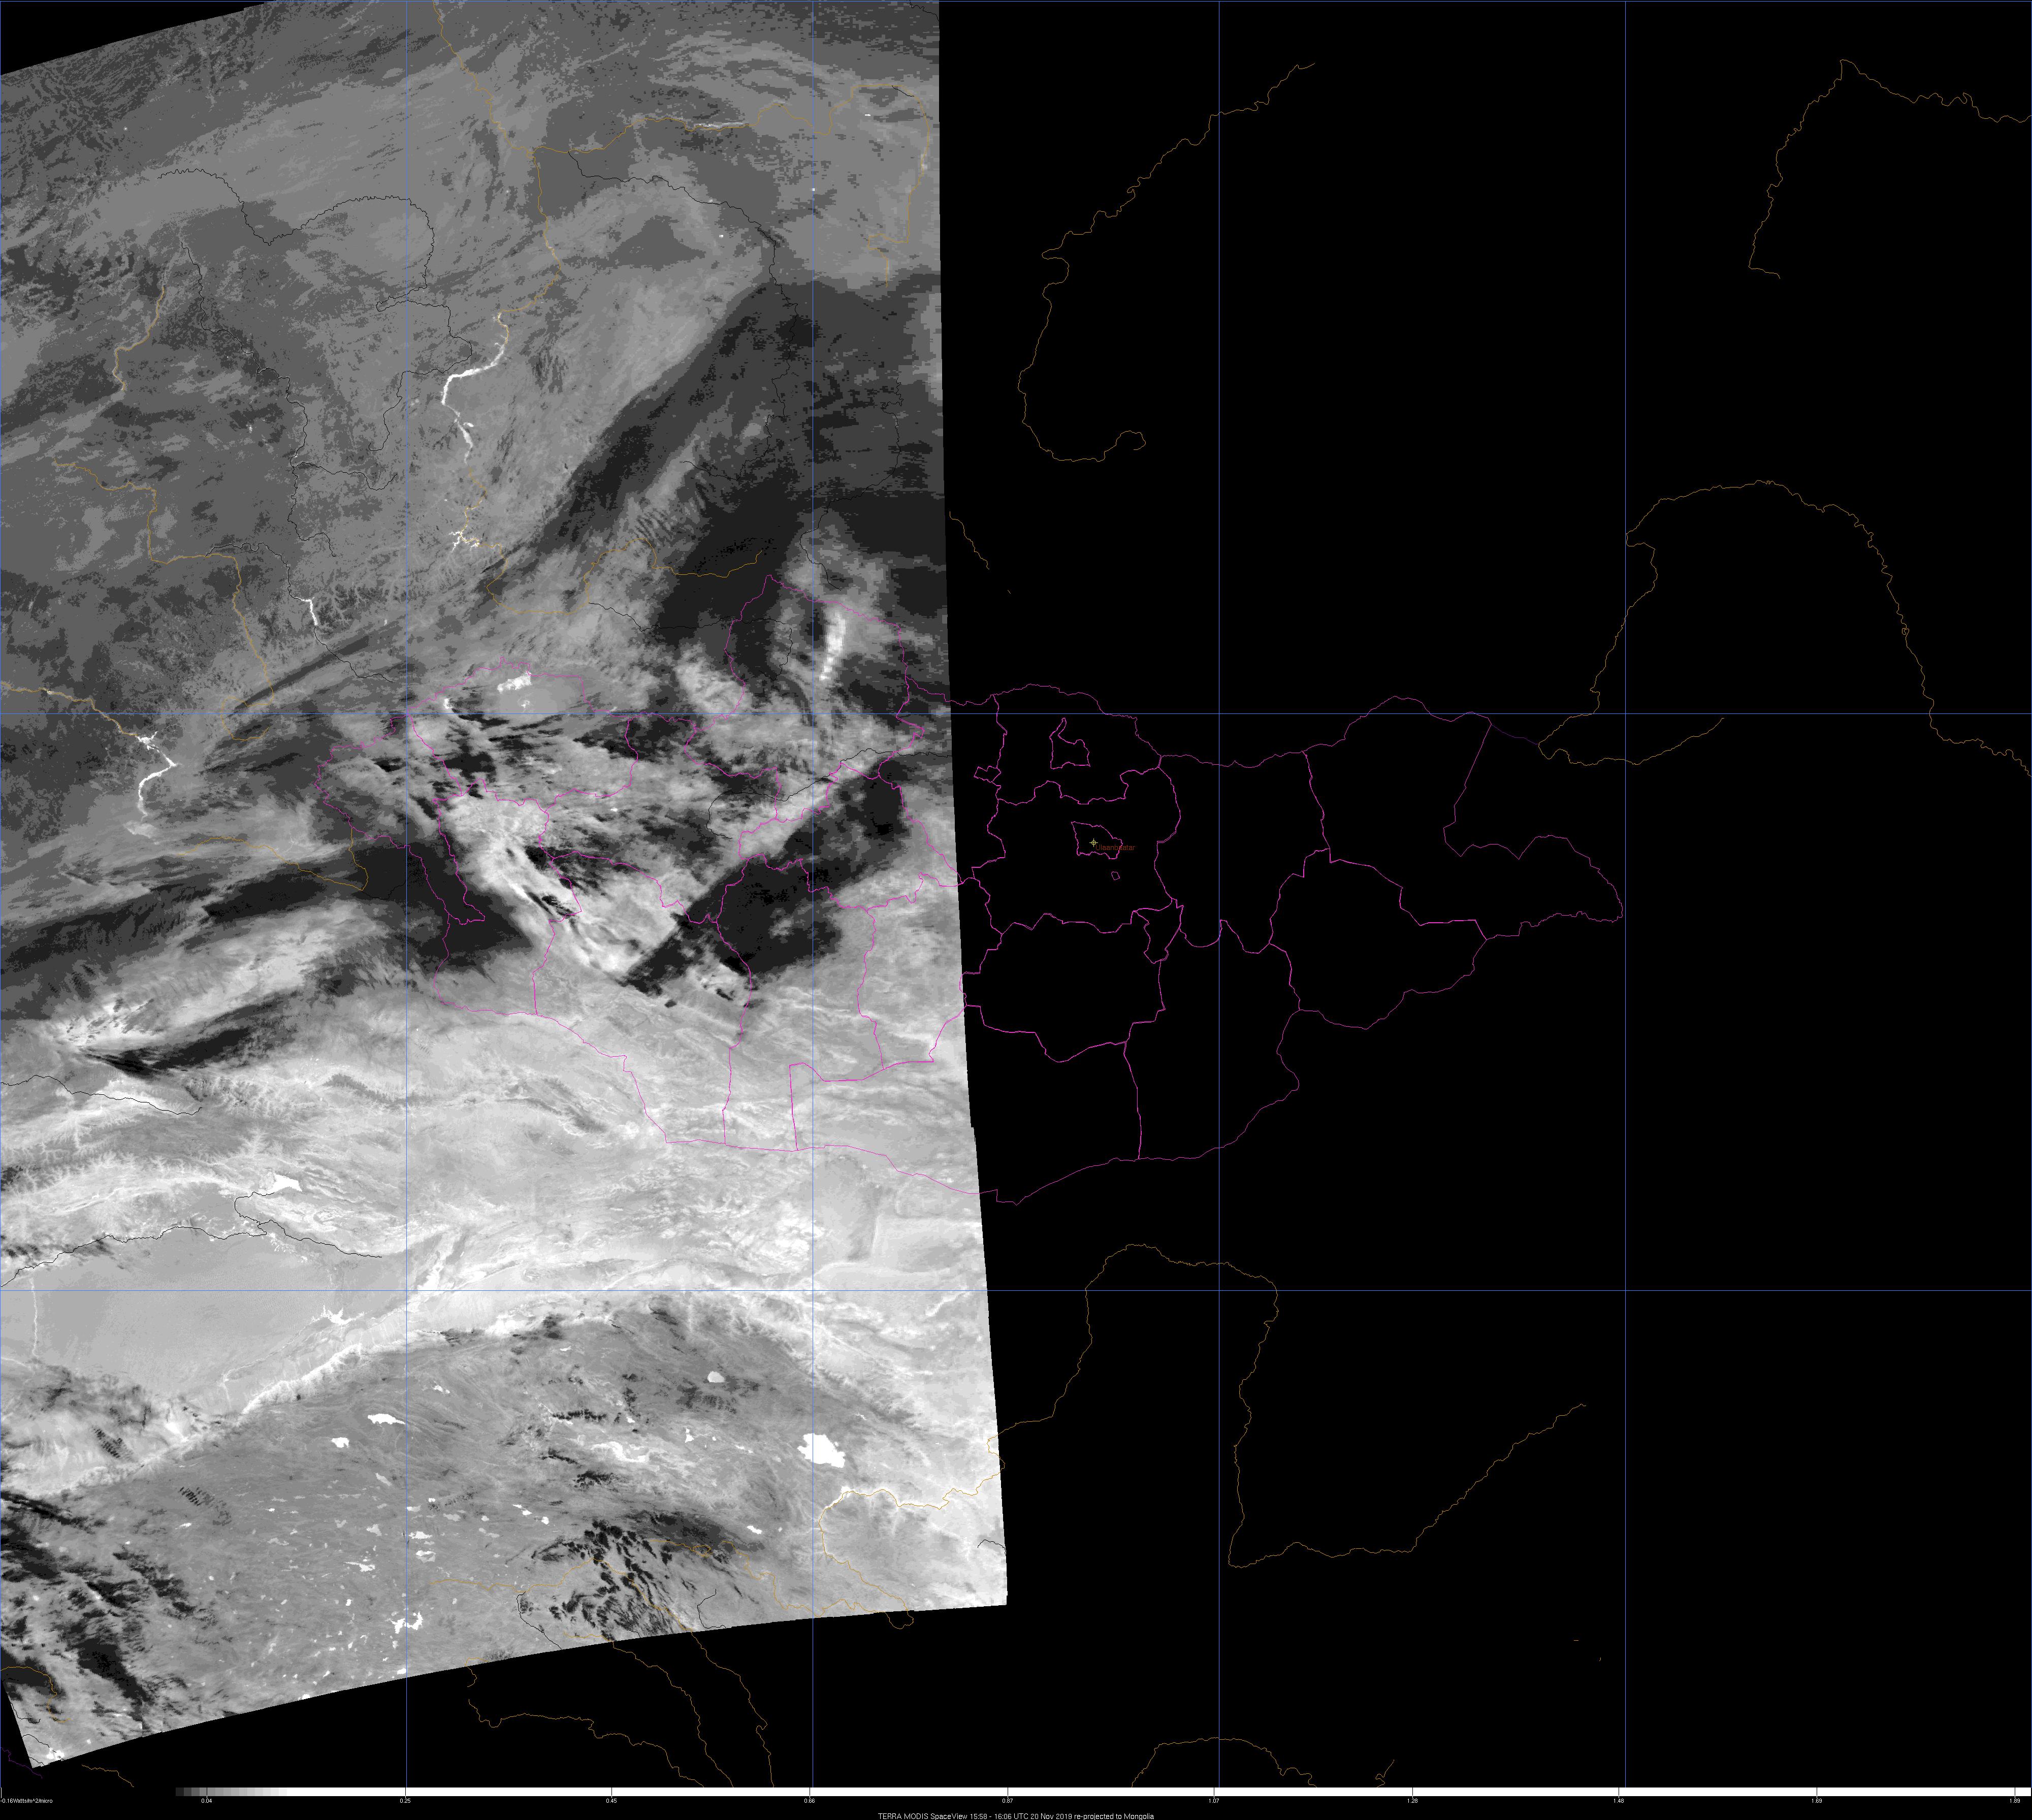Click the 0.04 tick on the radiance scale
This screenshot has height=1820, width=2032.
(206, 1801)
